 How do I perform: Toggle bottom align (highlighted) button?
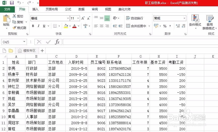click(x=107, y=18)
